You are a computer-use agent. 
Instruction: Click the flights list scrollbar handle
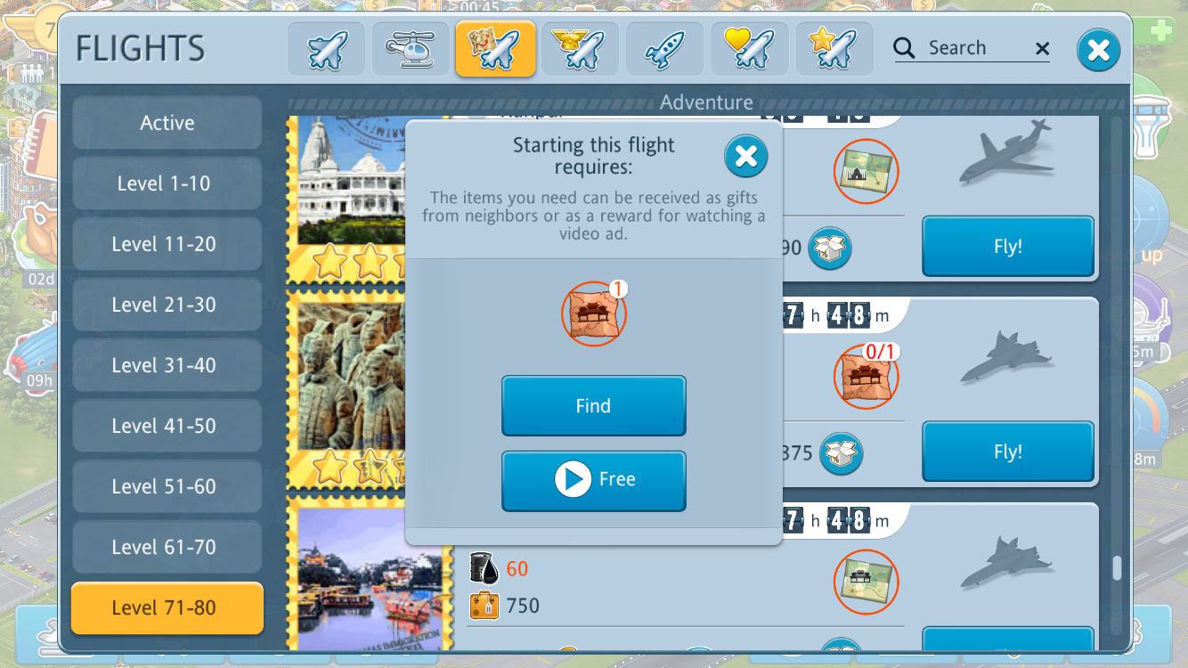click(1117, 568)
